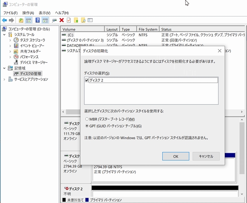Click OK in ディスクの初期化 dialog

176,156
